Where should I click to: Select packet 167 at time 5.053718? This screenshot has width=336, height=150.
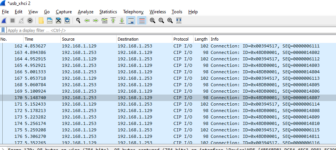tap(168, 78)
